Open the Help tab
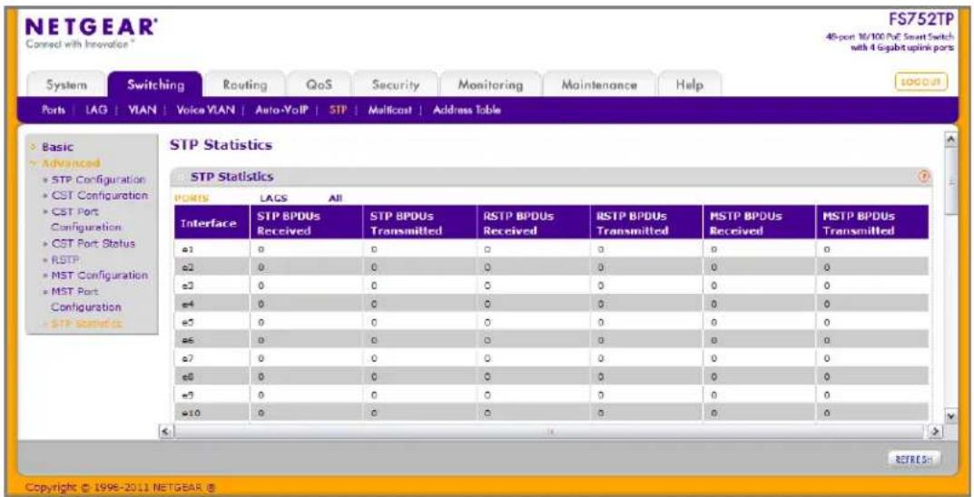This screenshot has height=497, width=974. point(688,84)
